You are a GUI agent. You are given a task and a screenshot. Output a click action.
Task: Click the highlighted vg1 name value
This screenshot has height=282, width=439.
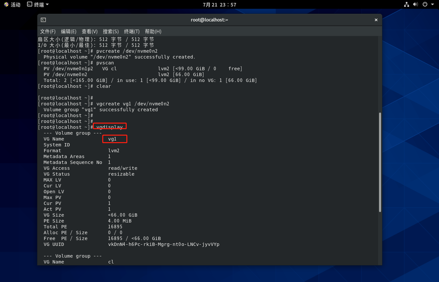tap(113, 139)
